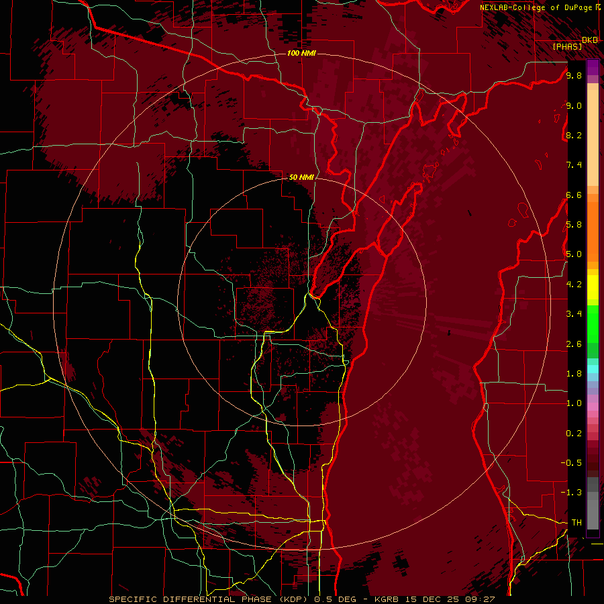Click the 100 NMI range ring label

pos(301,53)
